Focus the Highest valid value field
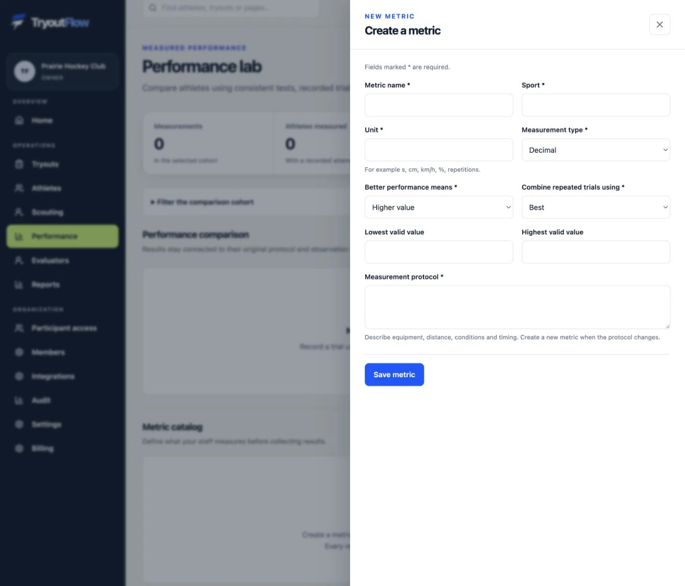The height and width of the screenshot is (586, 685). (x=596, y=252)
